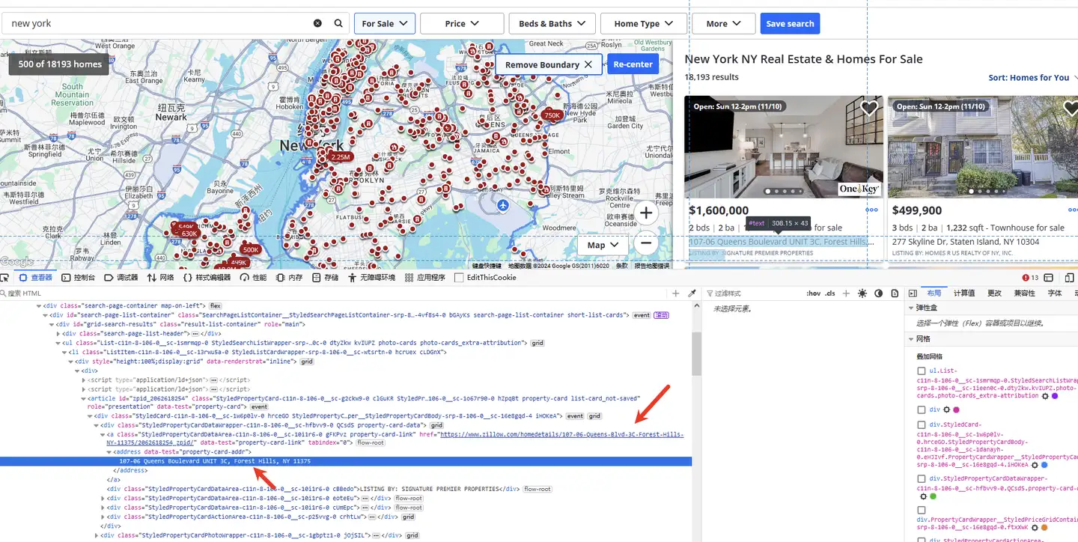Viewport: 1078px width, 542px height.
Task: Click the Re-center button
Action: point(633,64)
